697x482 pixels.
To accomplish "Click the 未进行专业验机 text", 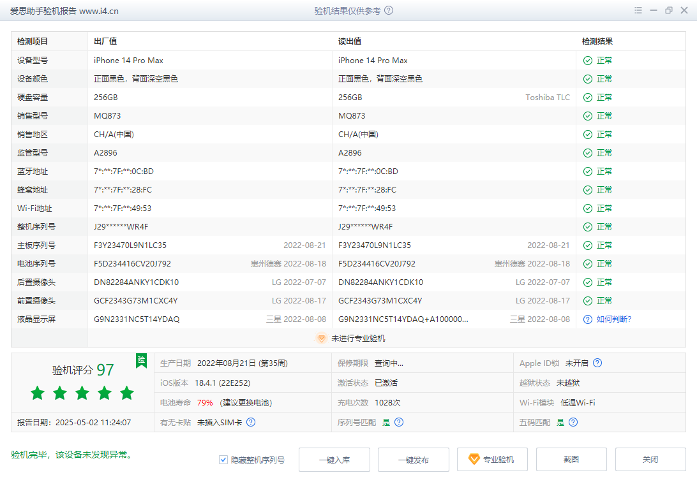I will coord(358,338).
